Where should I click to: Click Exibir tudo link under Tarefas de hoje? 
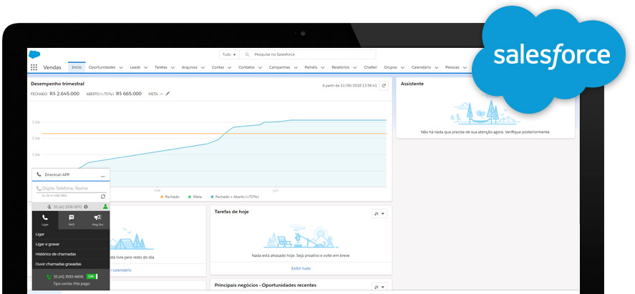pyautogui.click(x=301, y=268)
